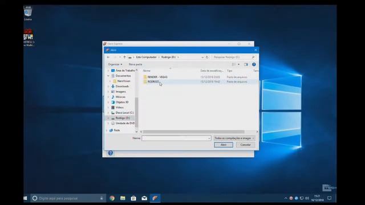365x205 pixels.
Task: Select Disco Local (C:) drive
Action: pyautogui.click(x=124, y=113)
